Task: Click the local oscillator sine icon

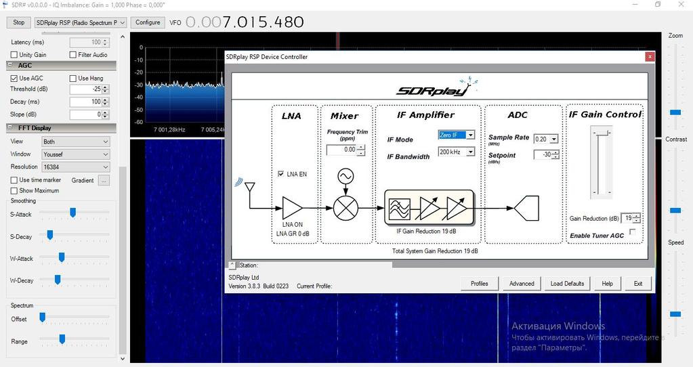Action: 345,177
